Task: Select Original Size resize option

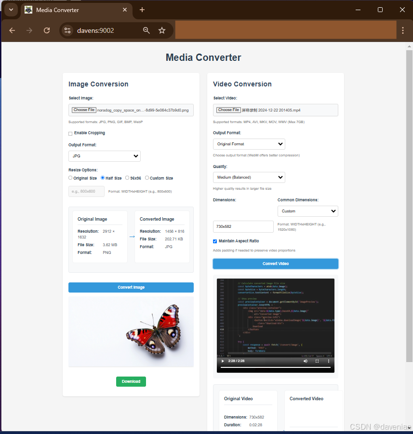Action: coord(70,178)
